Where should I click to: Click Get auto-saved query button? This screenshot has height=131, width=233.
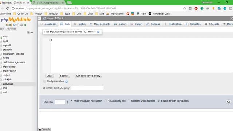click(88, 76)
